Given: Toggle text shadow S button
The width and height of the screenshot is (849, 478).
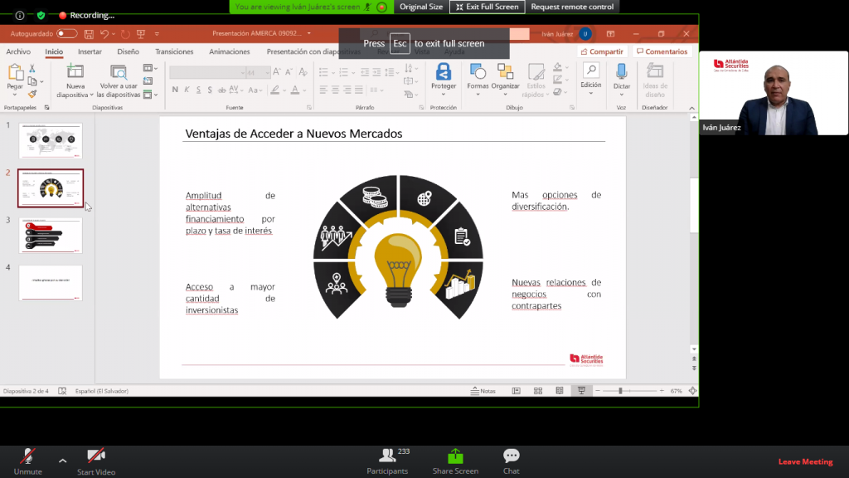Looking at the screenshot, I should [x=210, y=90].
